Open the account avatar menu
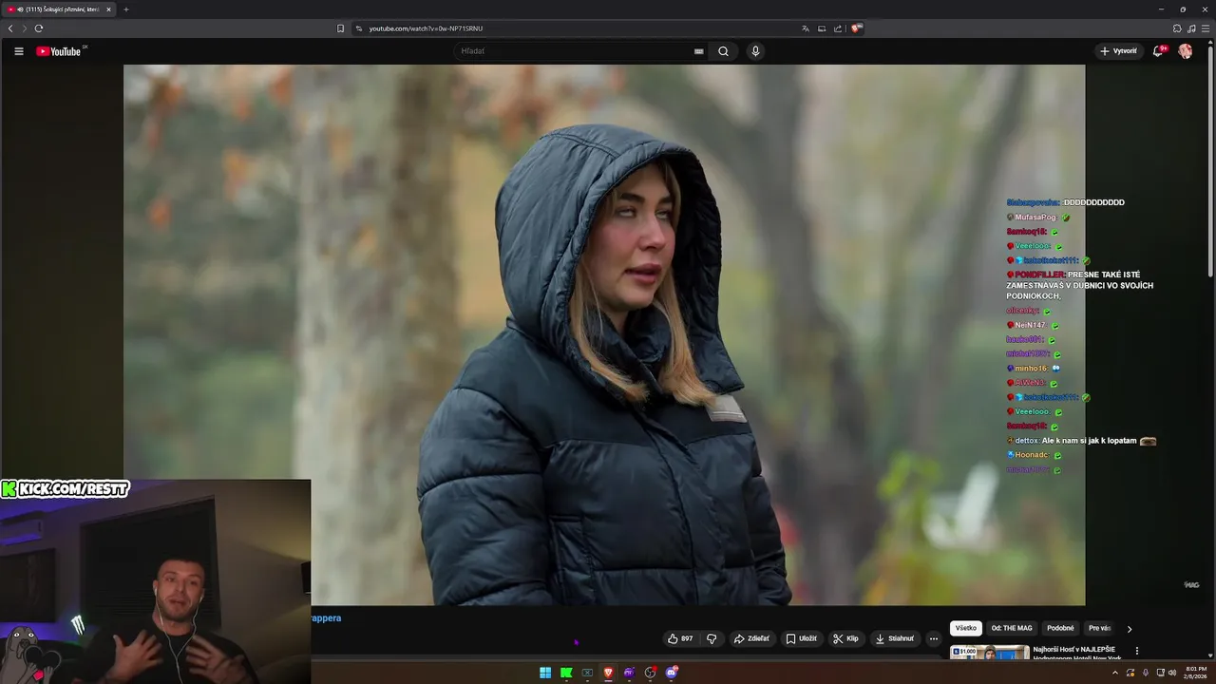 coord(1186,51)
